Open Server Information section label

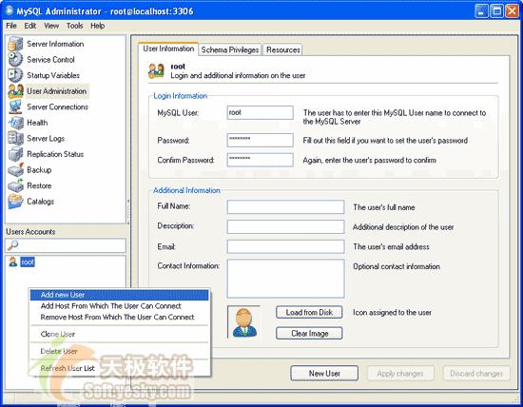click(x=55, y=44)
